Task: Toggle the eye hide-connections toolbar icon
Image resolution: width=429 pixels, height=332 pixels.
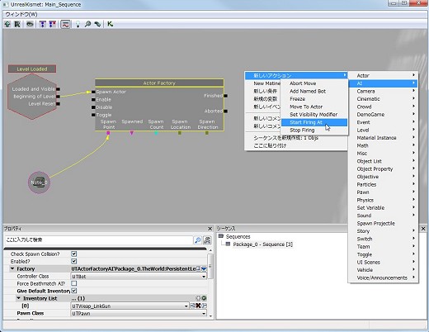Action: tap(30, 24)
